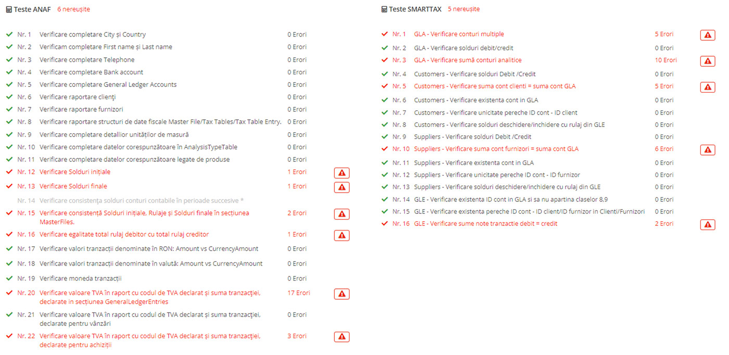Image resolution: width=729 pixels, height=355 pixels.
Task: Open failed 'GLA - Verificare conturi multiple' test
Action: (459, 34)
